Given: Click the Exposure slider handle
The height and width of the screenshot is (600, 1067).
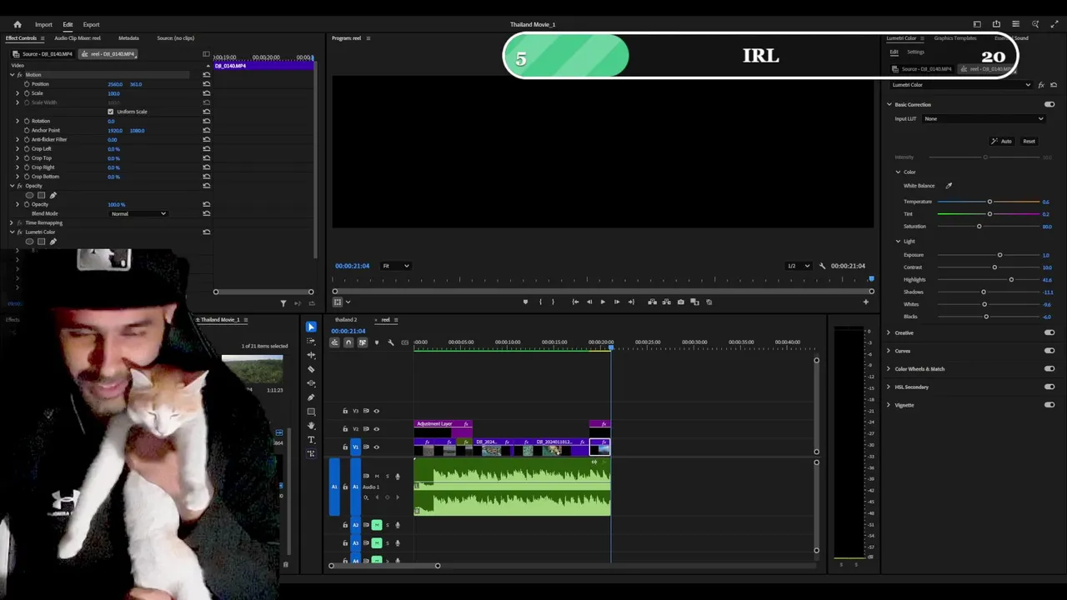Looking at the screenshot, I should [999, 255].
